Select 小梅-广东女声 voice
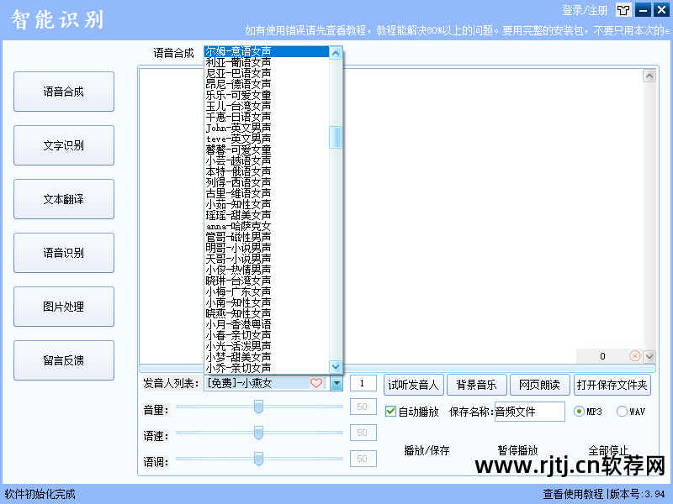Viewport: 673px width, 504px height. point(267,292)
